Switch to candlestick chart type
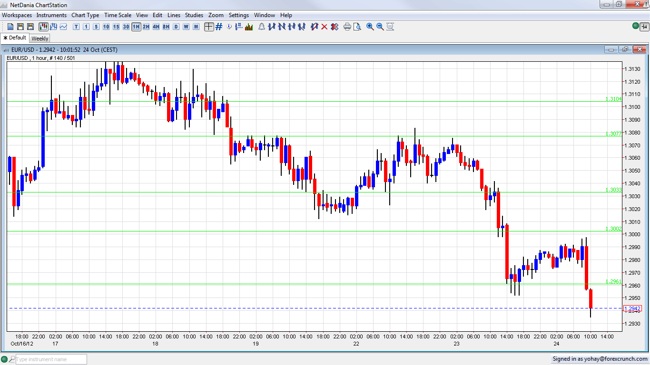The width and height of the screenshot is (650, 365). click(43, 27)
